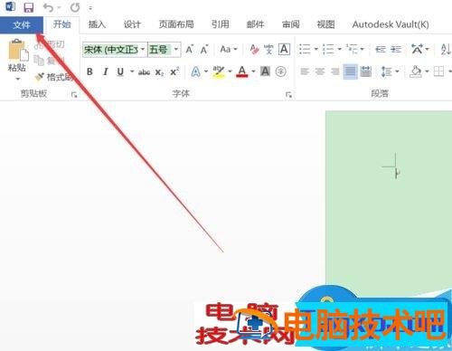Toggle Bold formatting
Image resolution: width=452 pixels, height=351 pixels.
pyautogui.click(x=89, y=71)
